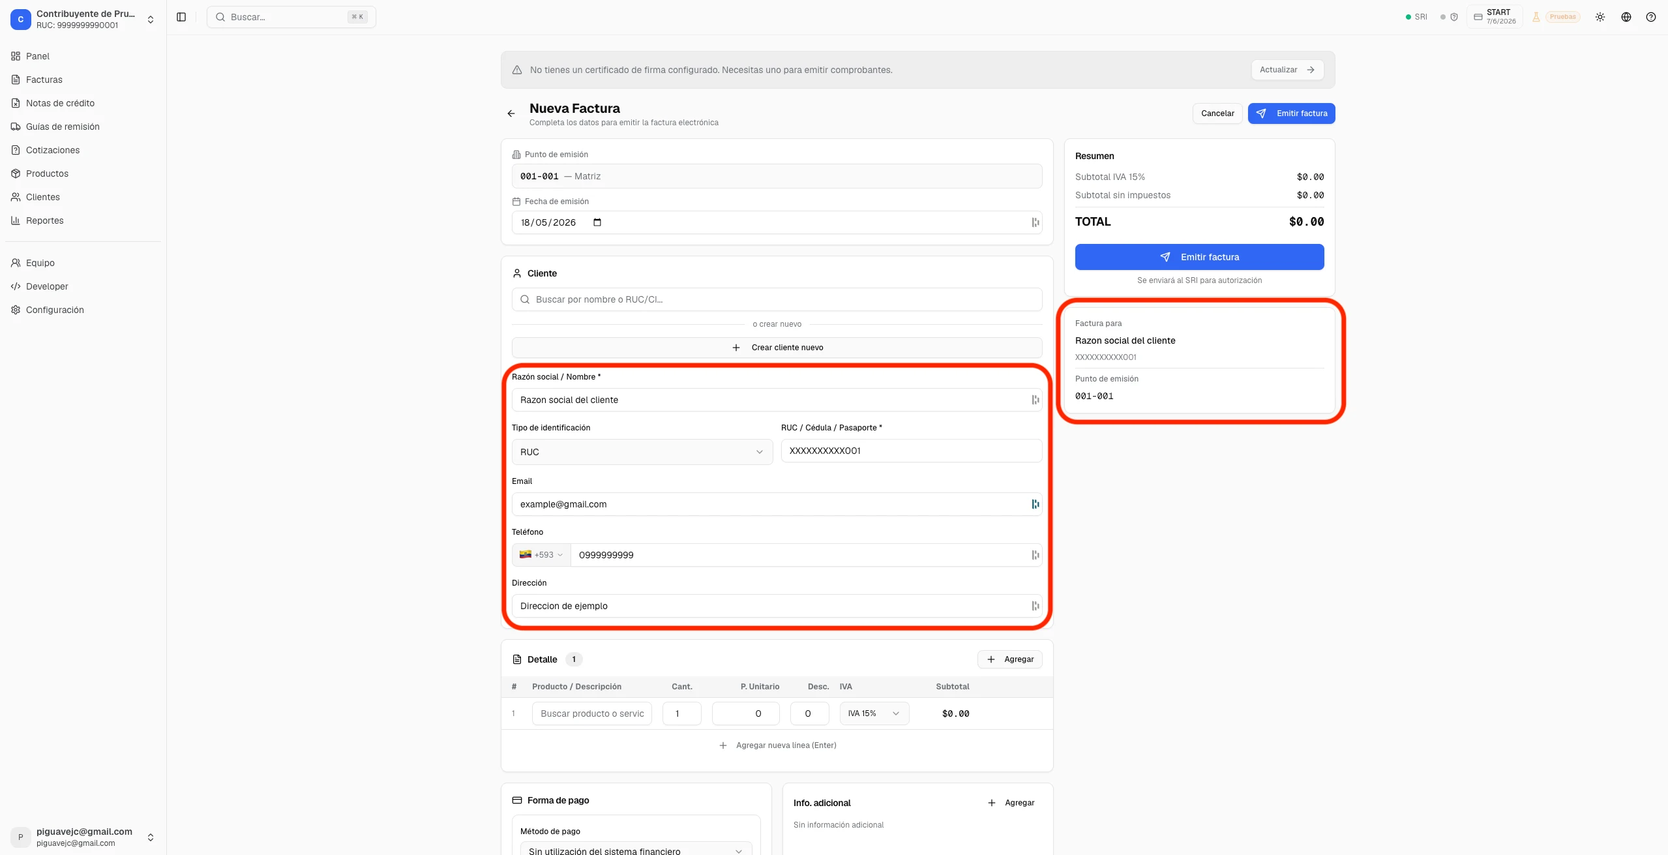Open Equipo settings

(83, 263)
